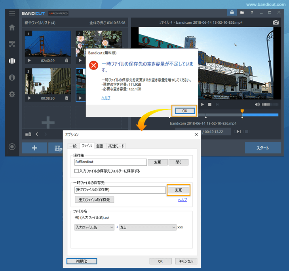This screenshot has width=289, height=271.
Task: Open the ヘルプ link in options dialog
Action: (183, 200)
